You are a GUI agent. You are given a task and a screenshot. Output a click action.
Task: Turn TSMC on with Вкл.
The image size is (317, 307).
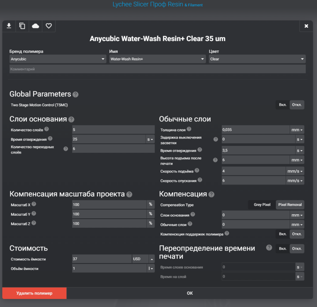pos(283,105)
